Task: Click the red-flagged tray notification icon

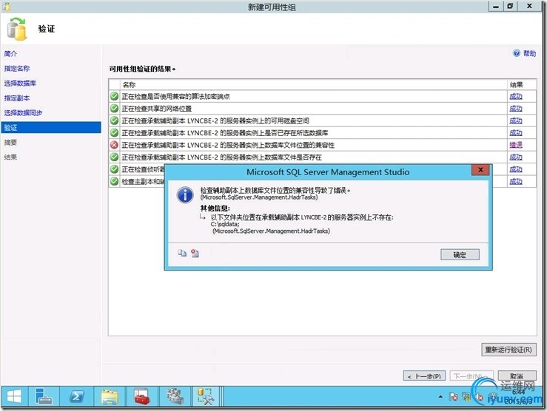Action: click(453, 396)
